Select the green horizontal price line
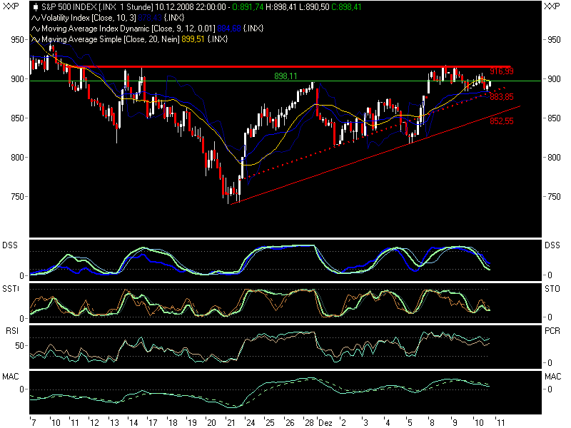The height and width of the screenshot is (428, 571). click(285, 81)
